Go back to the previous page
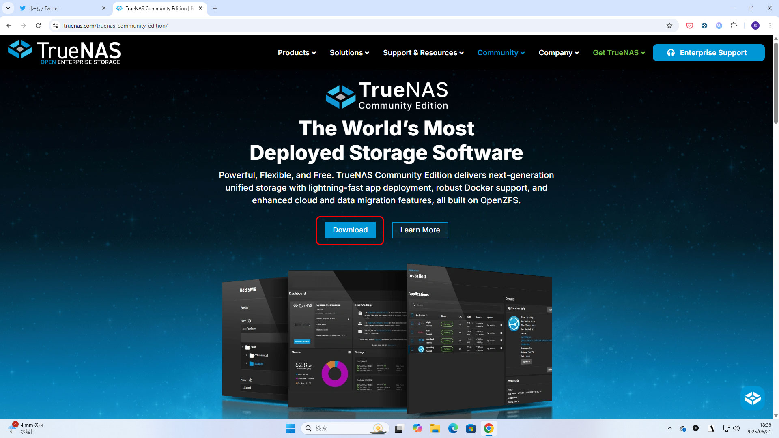This screenshot has width=779, height=438. click(x=9, y=26)
